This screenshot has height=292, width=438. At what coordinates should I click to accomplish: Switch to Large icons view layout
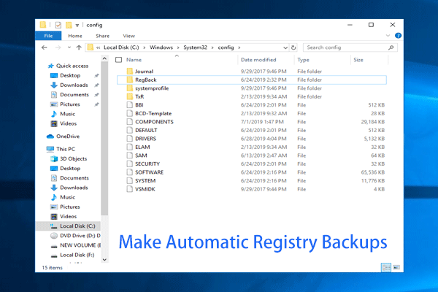click(396, 267)
